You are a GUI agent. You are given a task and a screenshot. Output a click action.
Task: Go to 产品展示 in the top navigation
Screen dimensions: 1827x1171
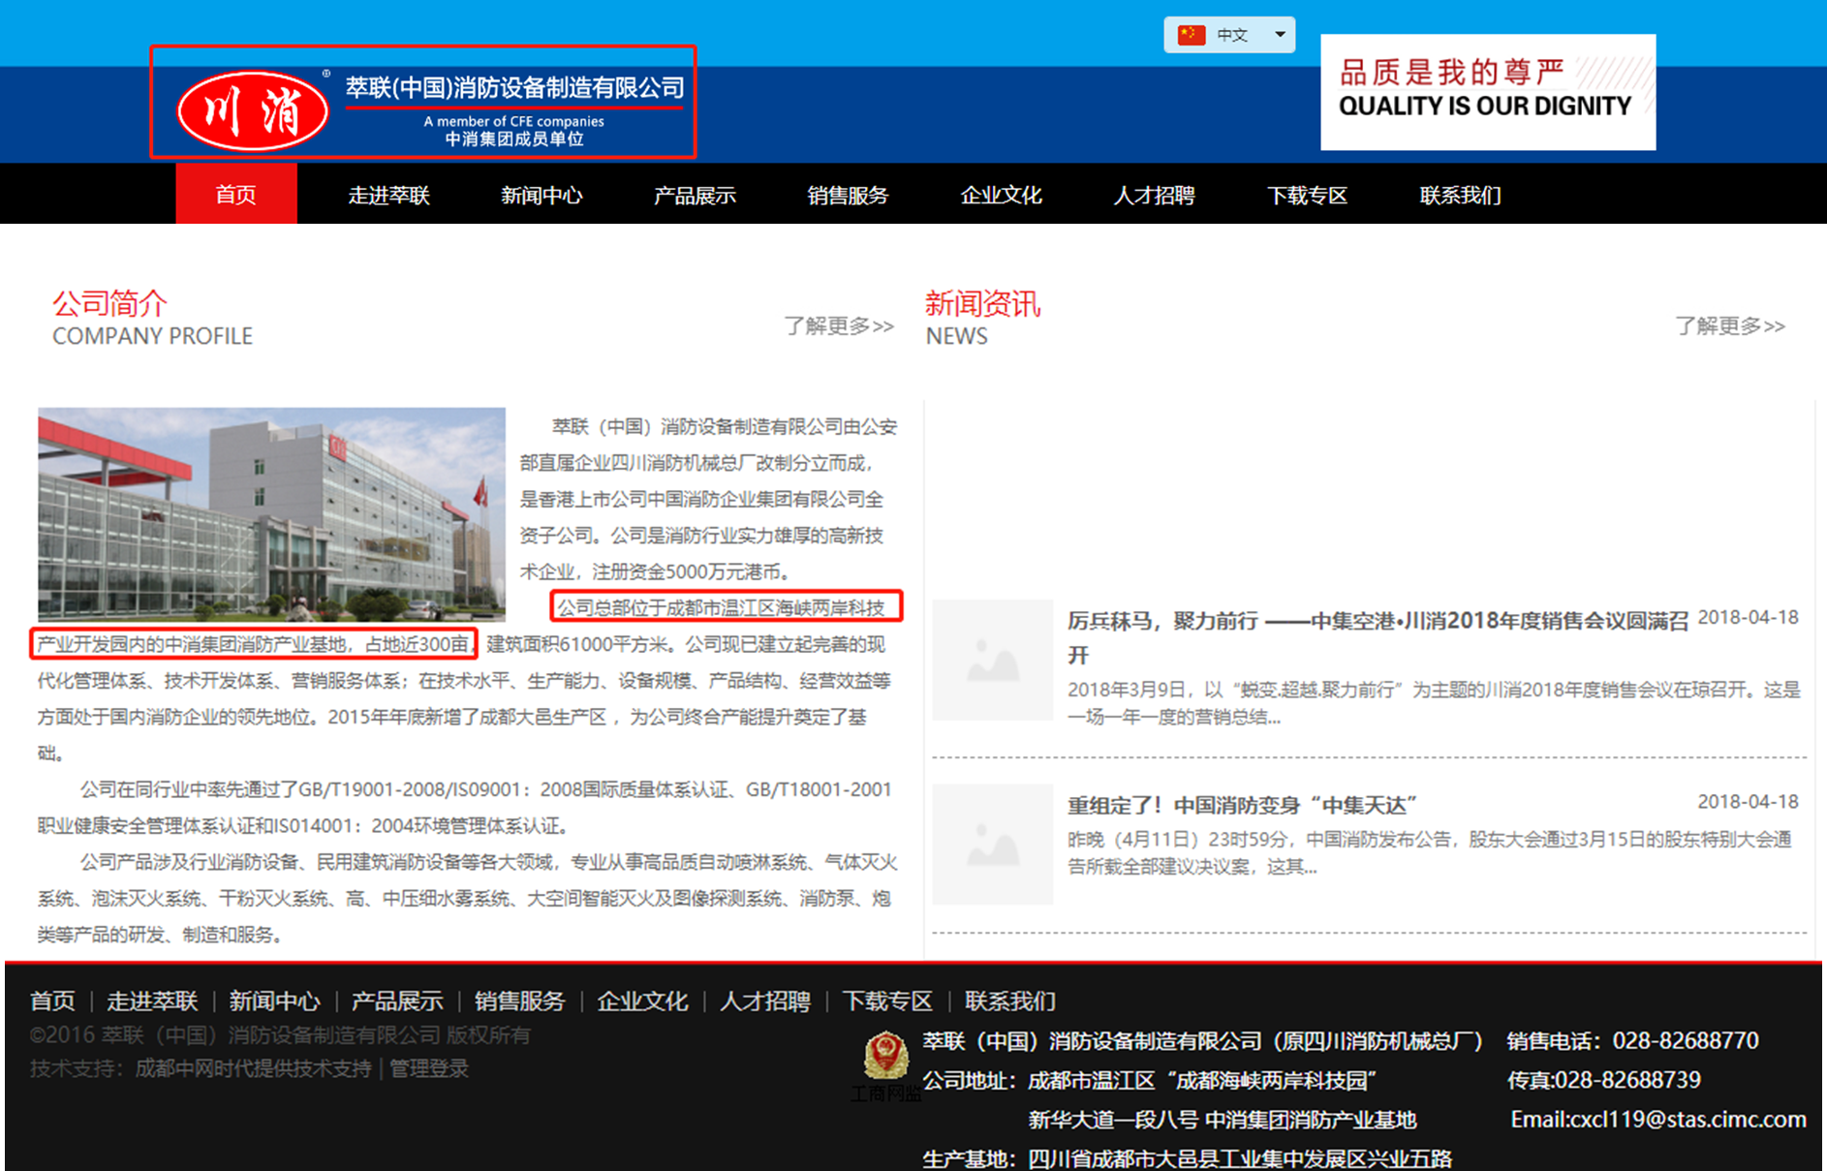[x=695, y=195]
